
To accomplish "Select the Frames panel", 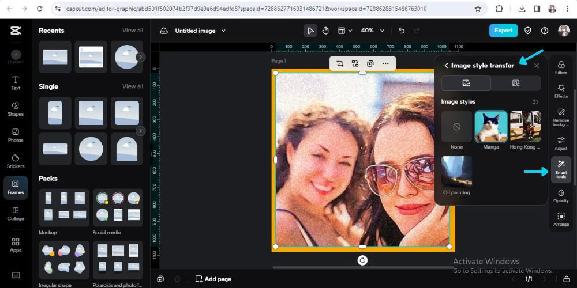I will (16, 187).
